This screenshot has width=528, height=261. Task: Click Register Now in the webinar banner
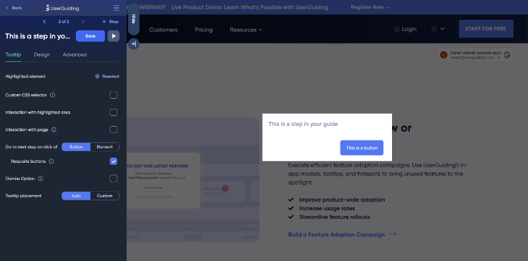tap(370, 7)
